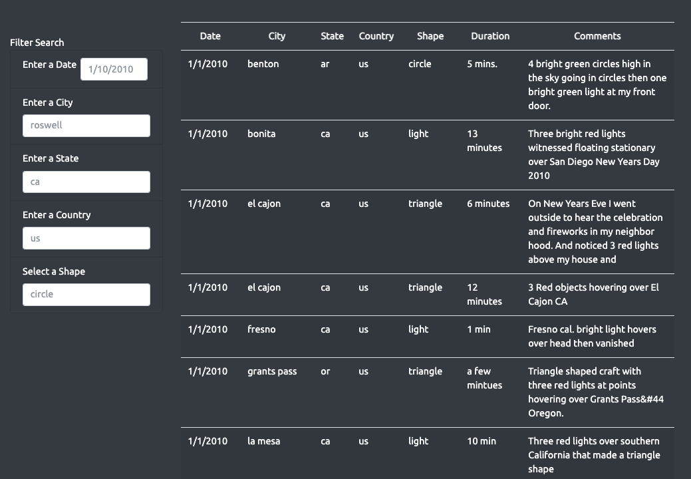The height and width of the screenshot is (479, 691).
Task: Click the comment Fresno cal. bright light hovers
Action: tap(592, 337)
